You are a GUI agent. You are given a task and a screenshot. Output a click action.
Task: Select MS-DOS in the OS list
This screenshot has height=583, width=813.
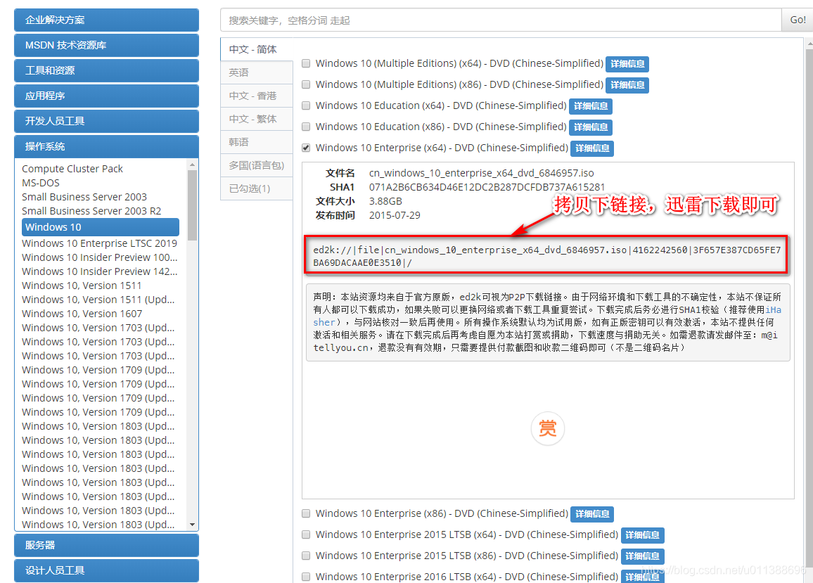coord(41,183)
